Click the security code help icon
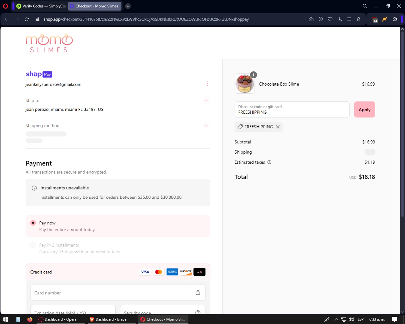 point(198,312)
